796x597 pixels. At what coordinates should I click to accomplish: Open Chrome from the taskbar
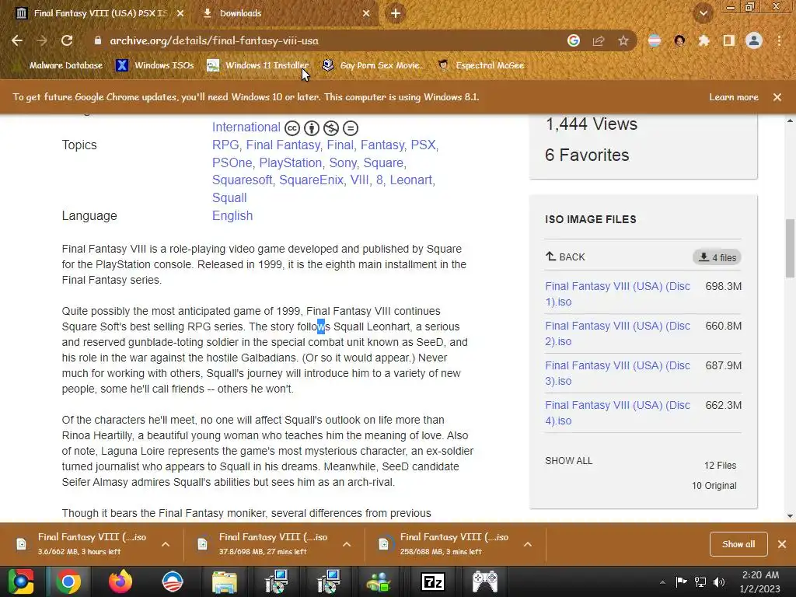pyautogui.click(x=68, y=581)
